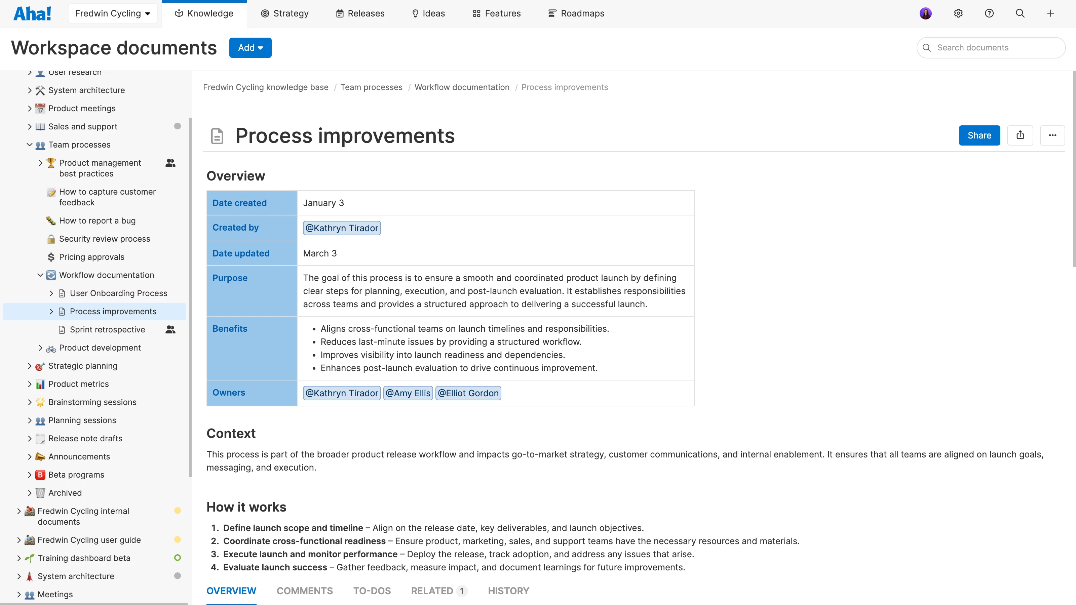Open the help menu icon
Viewport: 1076px width, 605px height.
pos(989,13)
